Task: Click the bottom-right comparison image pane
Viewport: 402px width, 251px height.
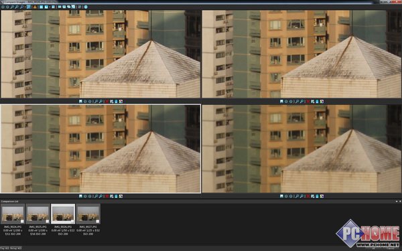Action: pos(301,149)
